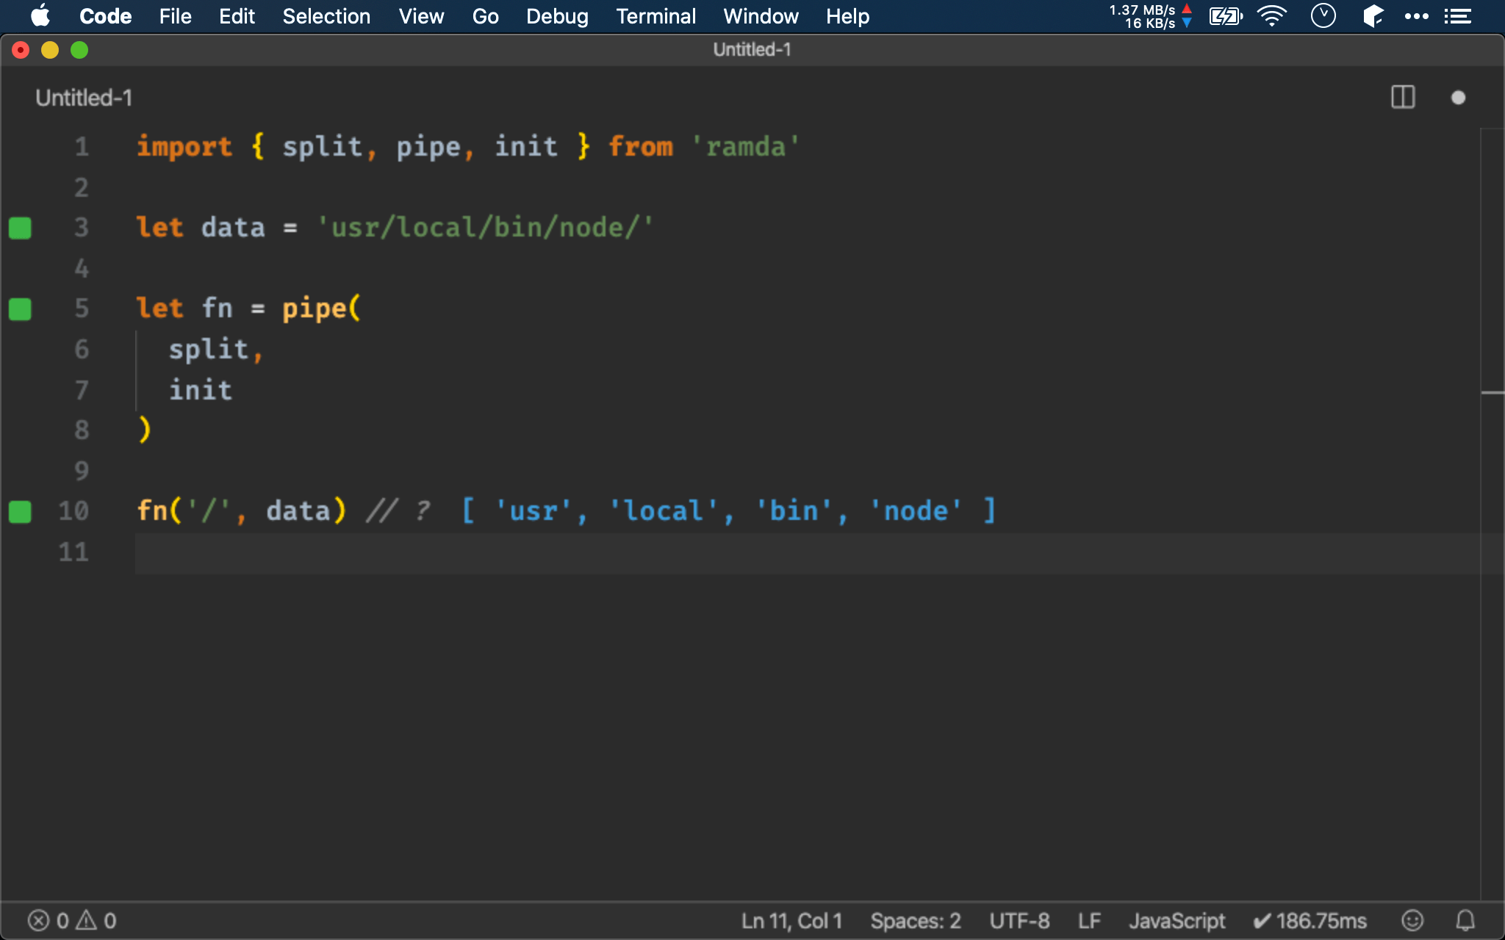Open the Edit menu
Image resolution: width=1505 pixels, height=940 pixels.
click(237, 16)
